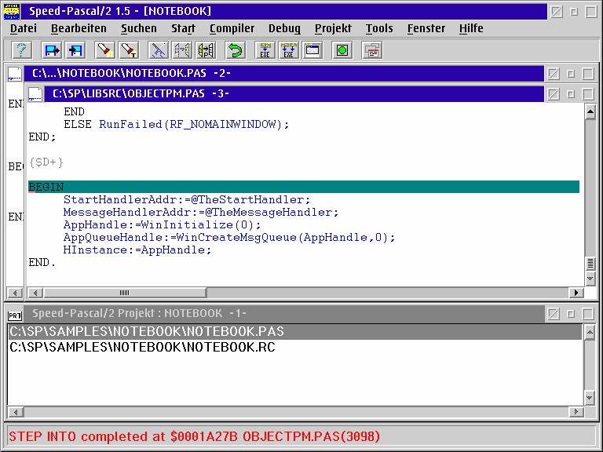The height and width of the screenshot is (452, 603).
Task: Maximize the project NOTEBOOK window
Action: coord(588,314)
